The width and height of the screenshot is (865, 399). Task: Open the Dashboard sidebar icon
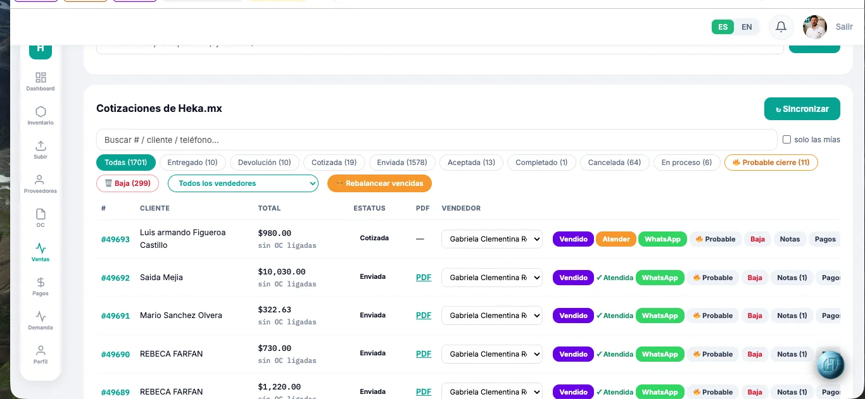point(41,81)
